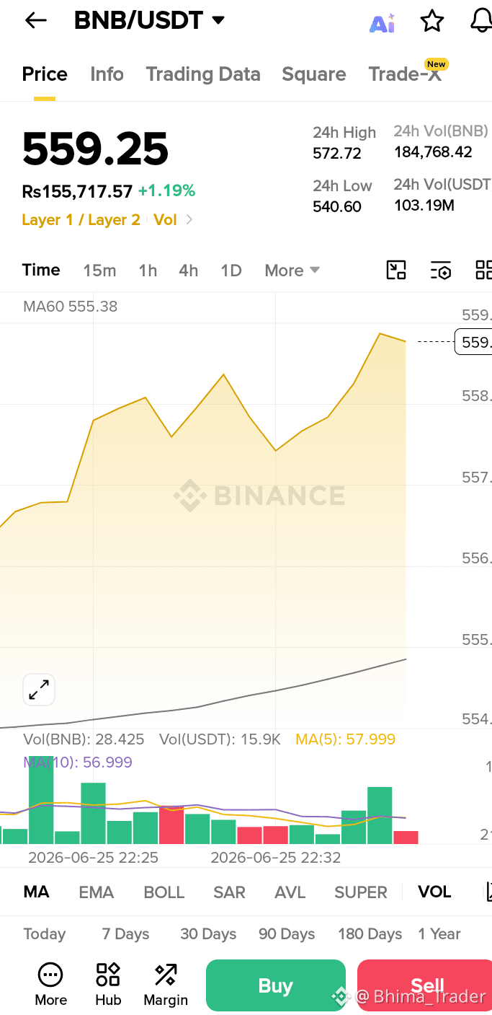Expand Layer 1 / Layer 2 Vol chevron
The width and height of the screenshot is (492, 1015).
[x=189, y=220]
